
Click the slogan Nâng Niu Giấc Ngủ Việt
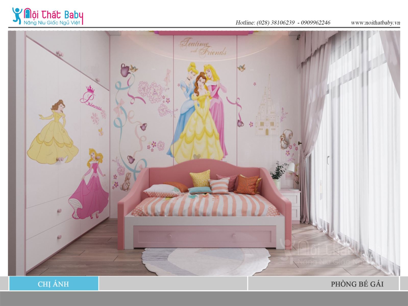52,23
